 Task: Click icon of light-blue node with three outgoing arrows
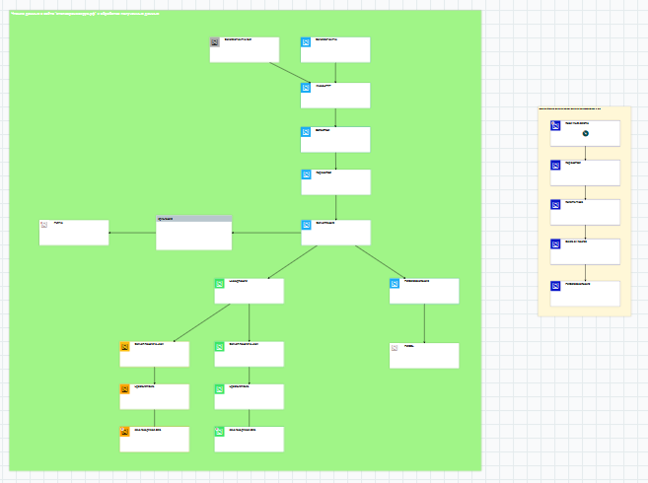coord(306,225)
